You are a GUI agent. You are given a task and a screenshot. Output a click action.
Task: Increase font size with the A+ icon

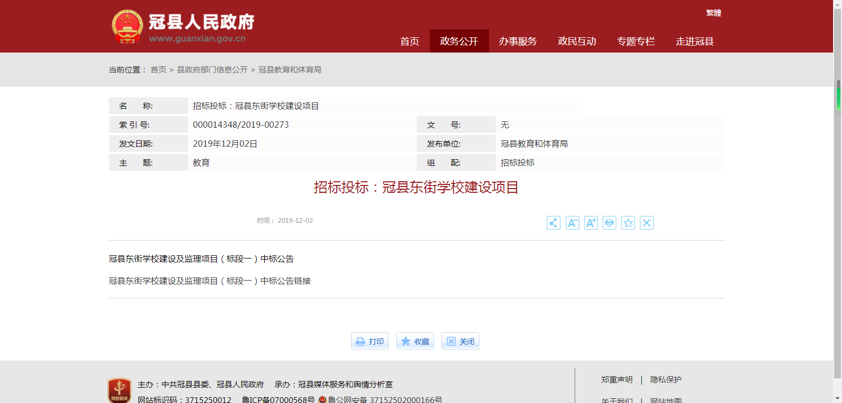click(x=591, y=223)
